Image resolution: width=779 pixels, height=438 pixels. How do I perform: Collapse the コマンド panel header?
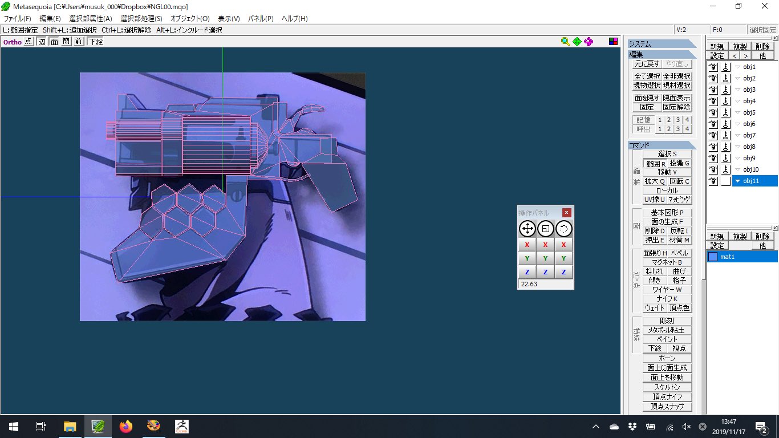662,145
